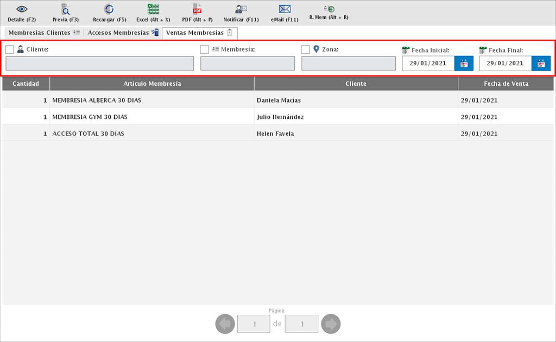The image size is (556, 342).
Task: Select the MEMBRESIA GYM 30 DIAS row
Action: click(x=152, y=117)
